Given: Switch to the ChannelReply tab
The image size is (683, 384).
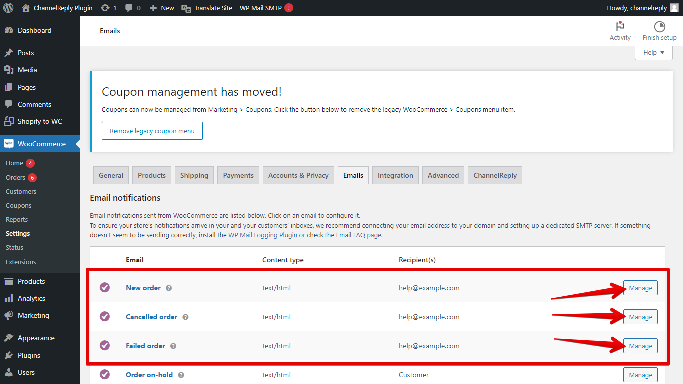Looking at the screenshot, I should tap(495, 175).
